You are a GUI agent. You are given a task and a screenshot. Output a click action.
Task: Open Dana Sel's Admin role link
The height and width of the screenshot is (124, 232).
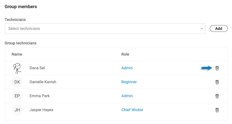(127, 68)
